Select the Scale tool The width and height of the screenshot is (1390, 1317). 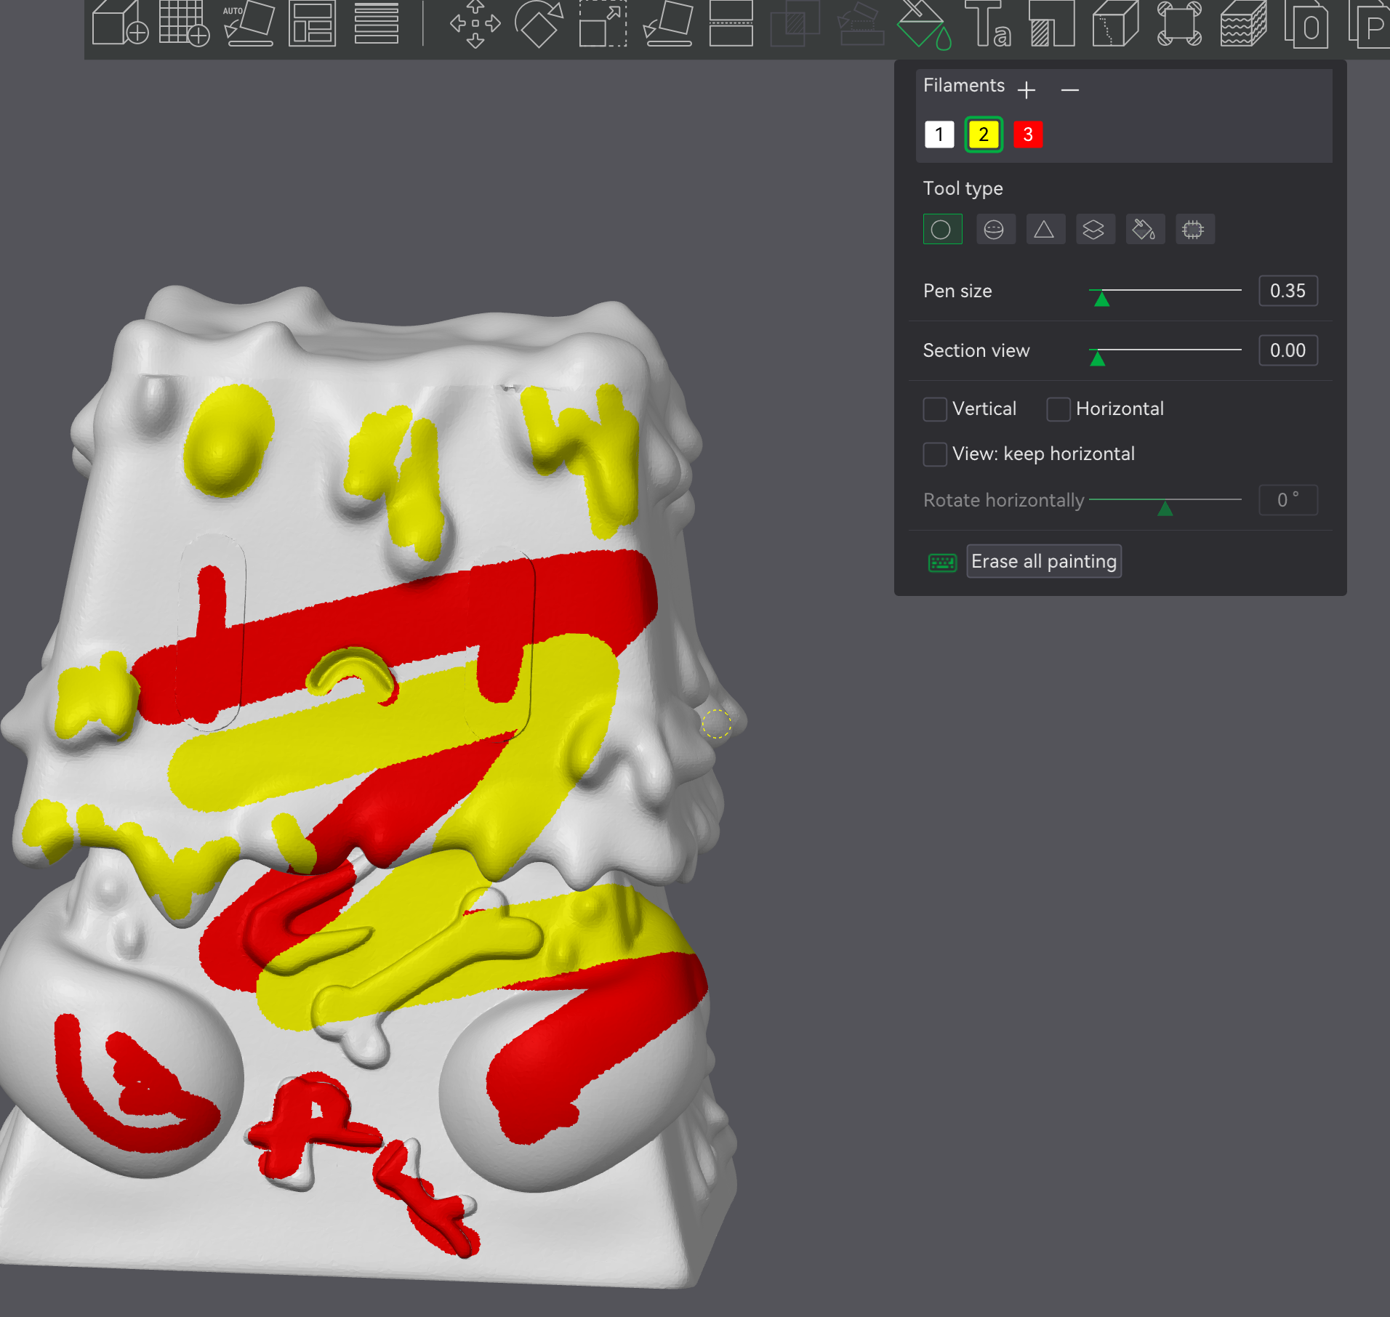pyautogui.click(x=603, y=23)
